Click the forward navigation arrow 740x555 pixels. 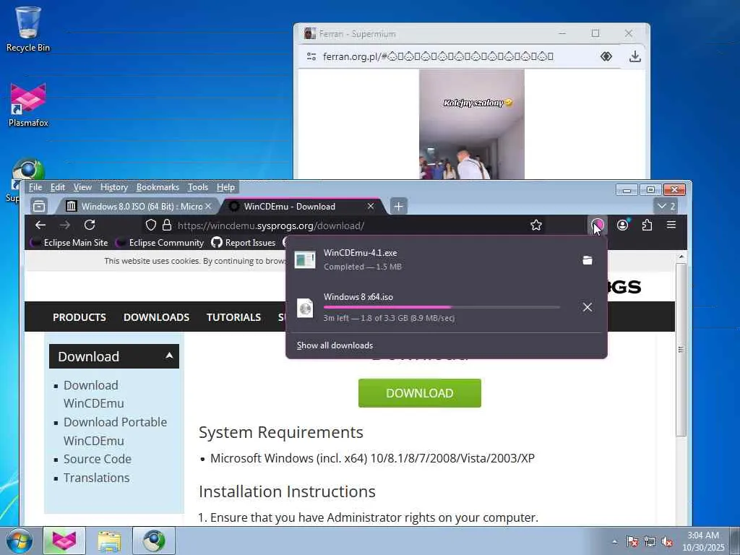pos(65,225)
